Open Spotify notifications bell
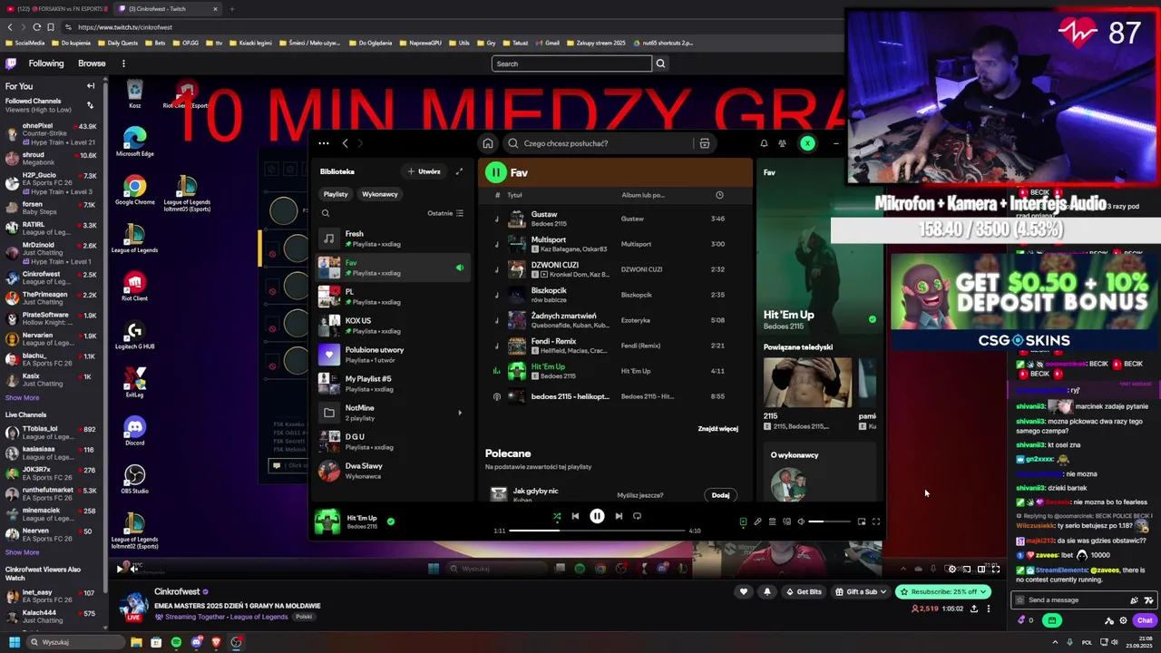The image size is (1161, 653). 764,143
